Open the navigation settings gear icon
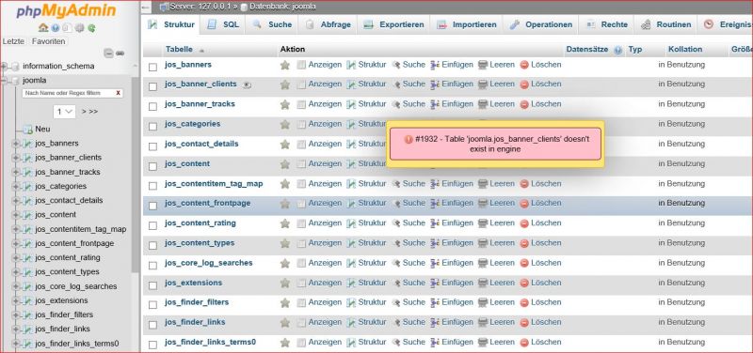753x353 pixels. tap(79, 28)
